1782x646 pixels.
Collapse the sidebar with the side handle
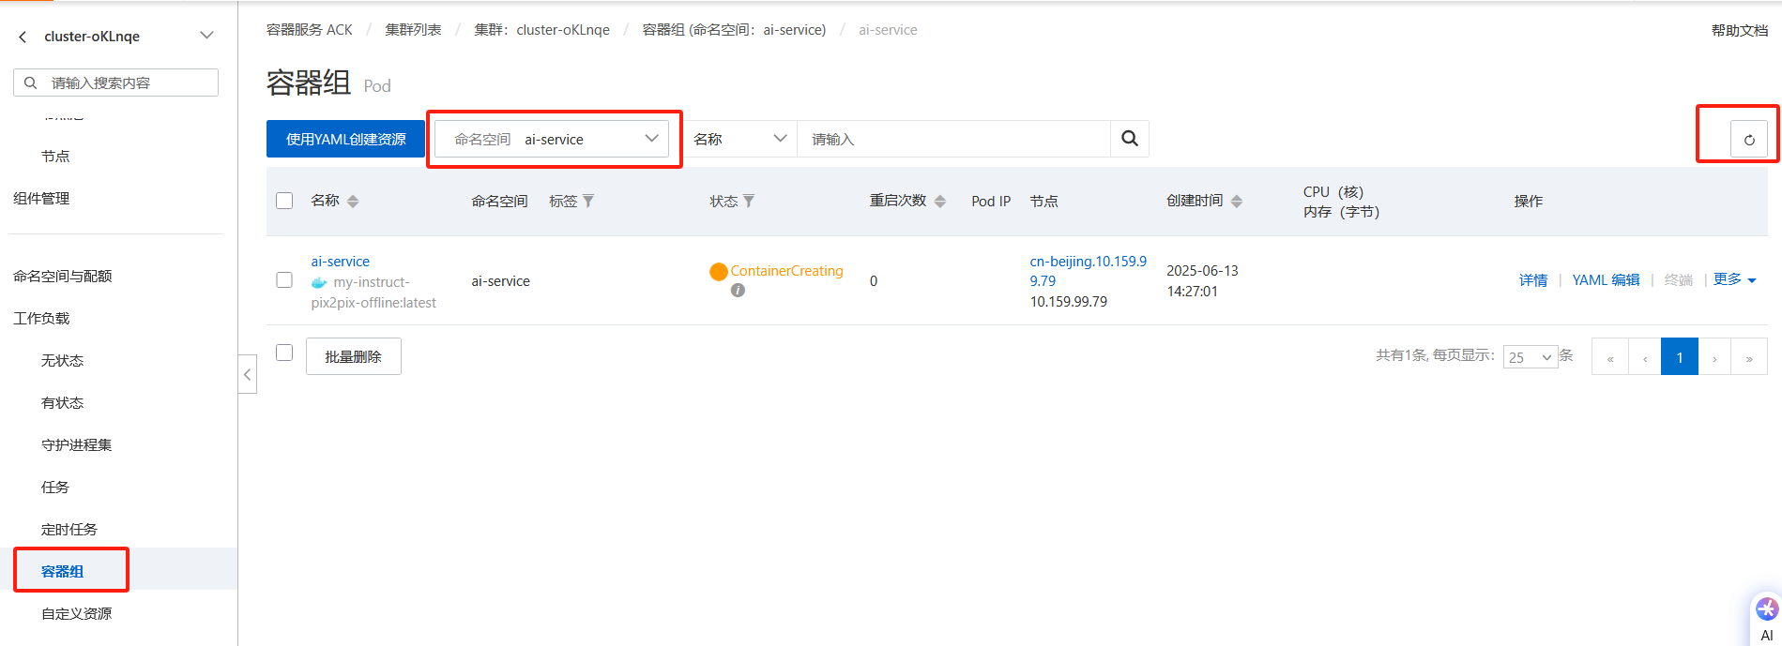pos(247,374)
